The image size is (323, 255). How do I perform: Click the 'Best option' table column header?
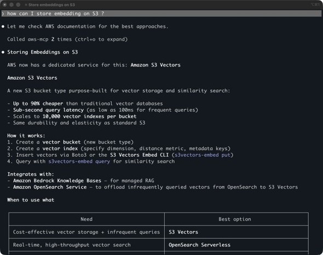[235, 219]
